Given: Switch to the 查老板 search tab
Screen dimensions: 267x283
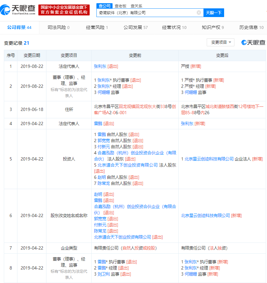Looking at the screenshot, I should [121, 6].
